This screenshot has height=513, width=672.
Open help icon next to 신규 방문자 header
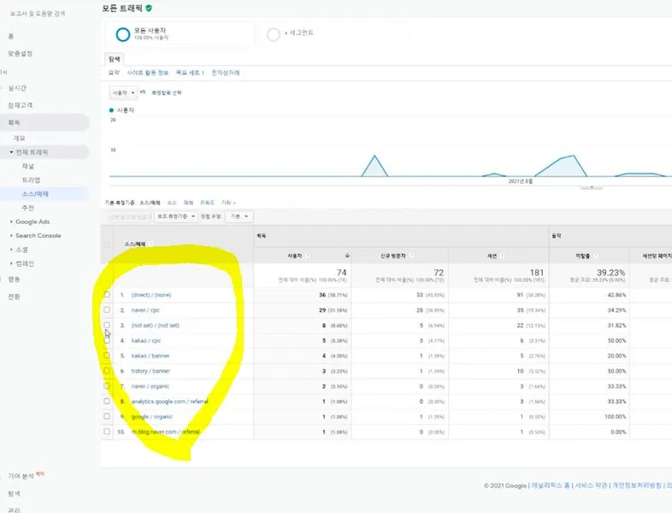411,256
